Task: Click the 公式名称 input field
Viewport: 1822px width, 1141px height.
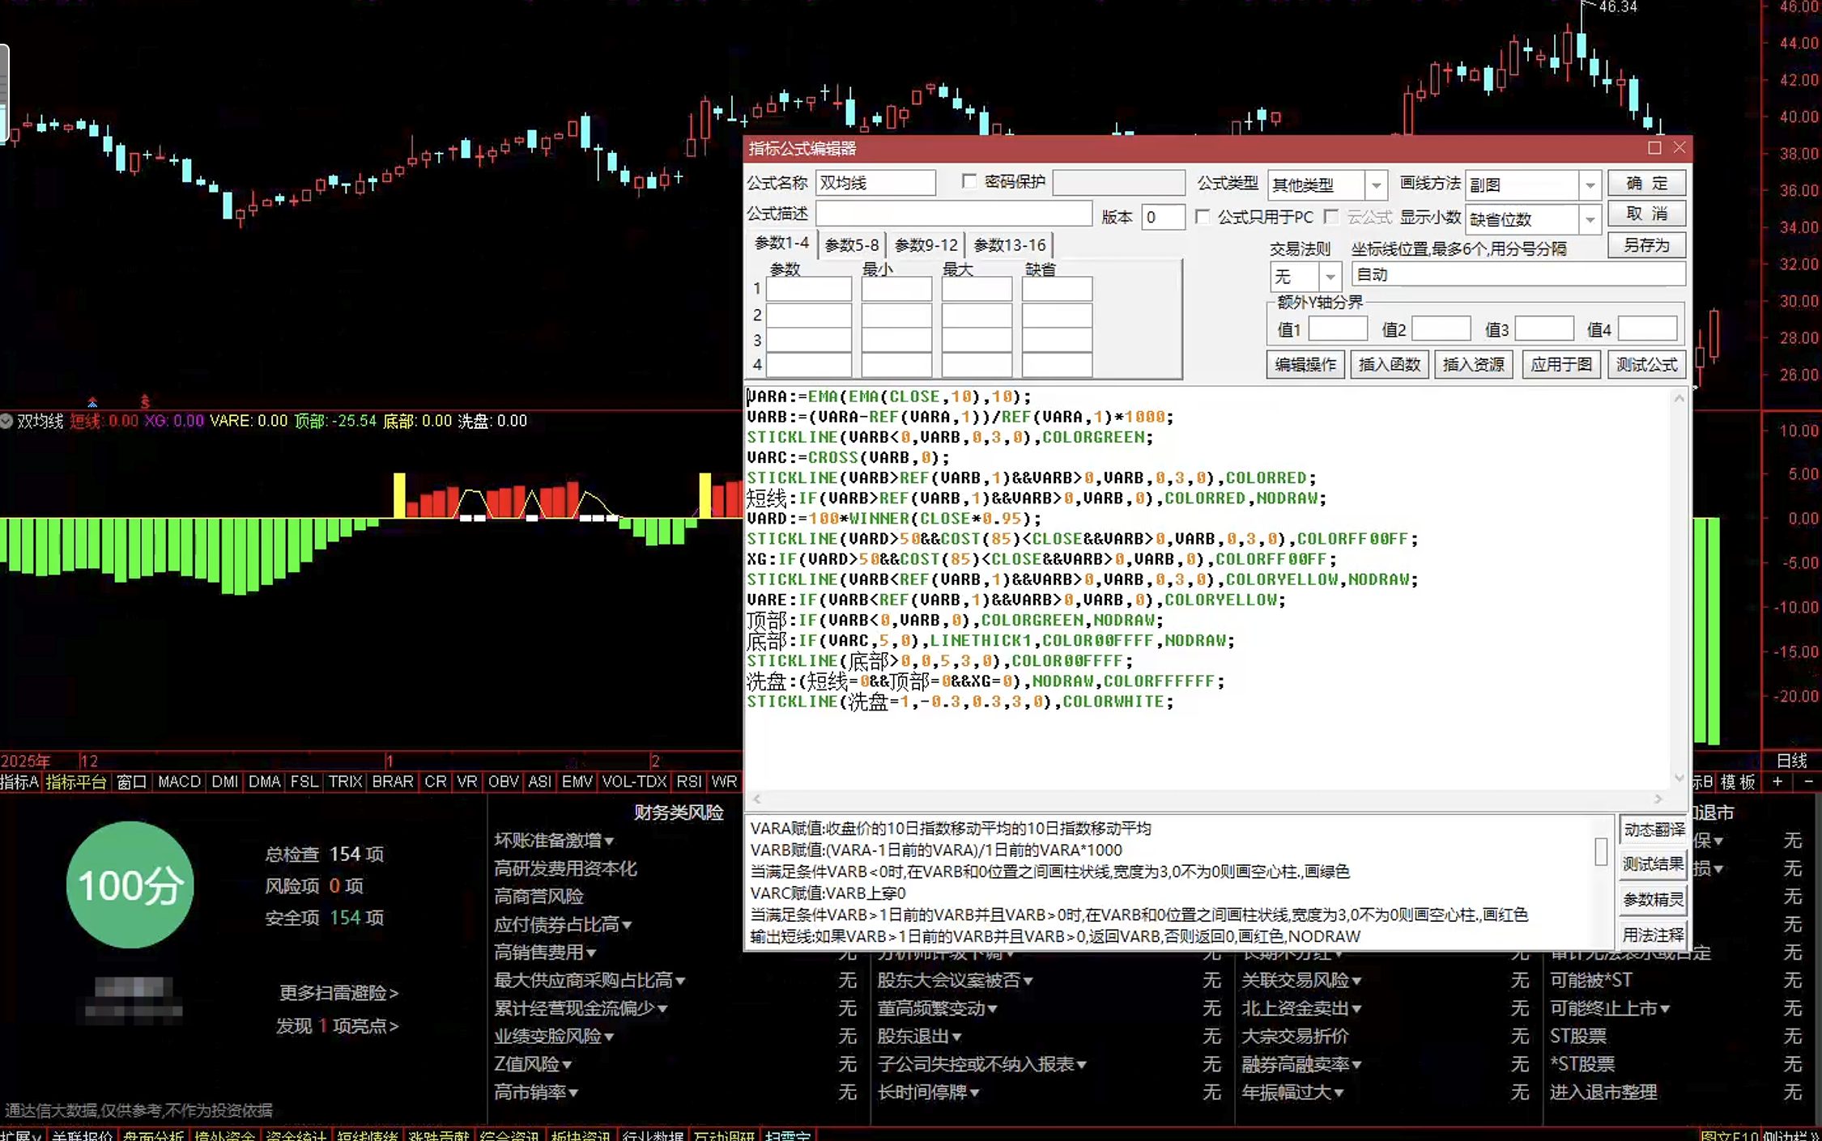Action: click(875, 183)
